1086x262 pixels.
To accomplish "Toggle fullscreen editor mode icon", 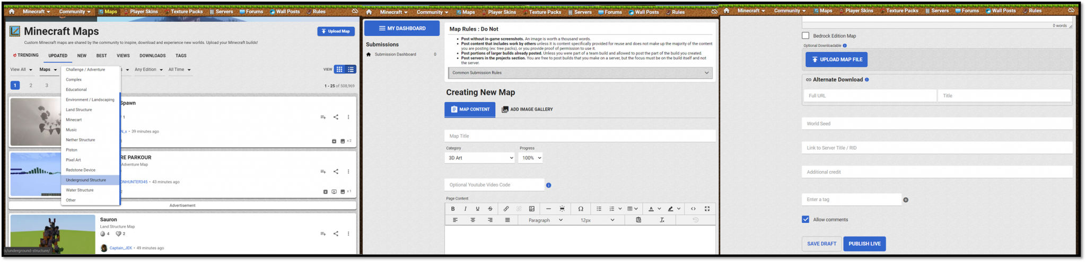I will pyautogui.click(x=707, y=209).
